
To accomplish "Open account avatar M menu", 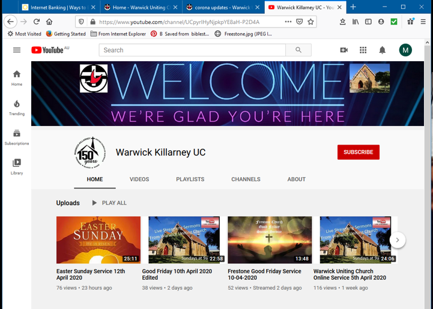I will pos(405,50).
